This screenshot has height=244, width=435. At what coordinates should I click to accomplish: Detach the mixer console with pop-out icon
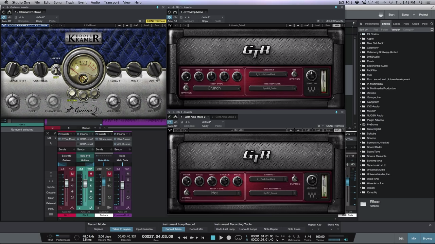click(x=55, y=134)
